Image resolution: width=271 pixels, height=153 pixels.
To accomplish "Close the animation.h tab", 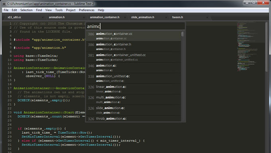I will [x=84, y=18].
